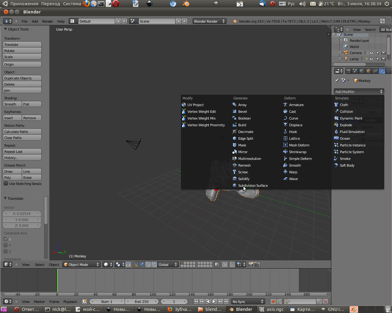The image size is (392, 313).
Task: Open Scene properties tab icon
Action: click(355, 71)
